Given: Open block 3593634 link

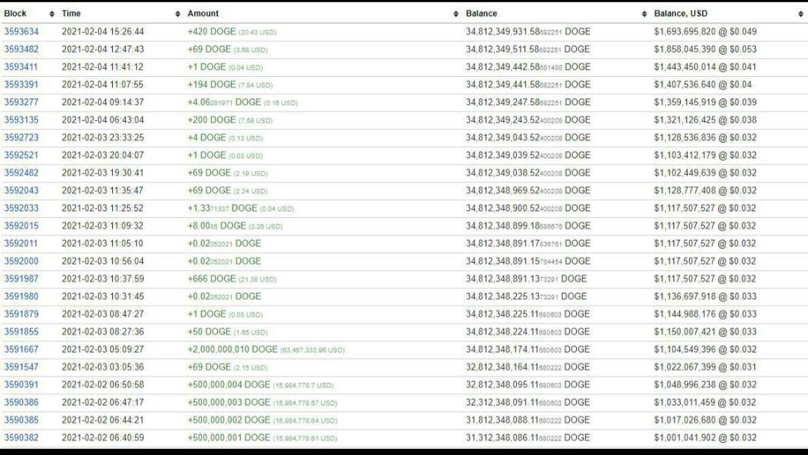Looking at the screenshot, I should [21, 31].
